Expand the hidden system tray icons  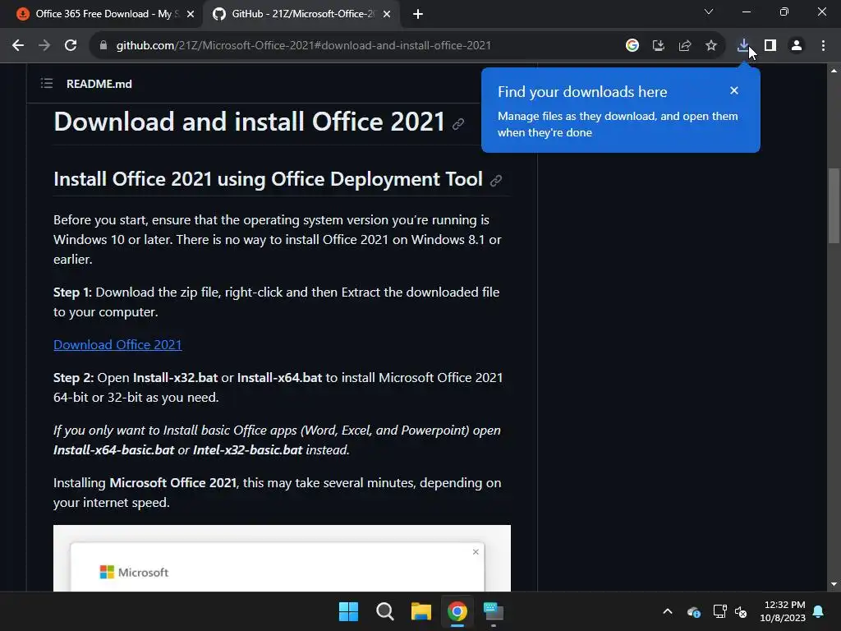pyautogui.click(x=668, y=611)
